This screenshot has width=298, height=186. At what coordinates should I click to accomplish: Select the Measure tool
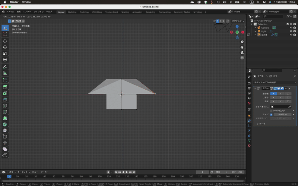[x=5, y=73]
